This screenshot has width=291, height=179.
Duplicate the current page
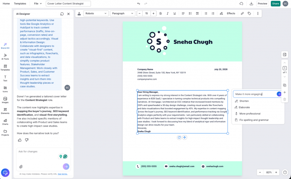[x=284, y=85]
